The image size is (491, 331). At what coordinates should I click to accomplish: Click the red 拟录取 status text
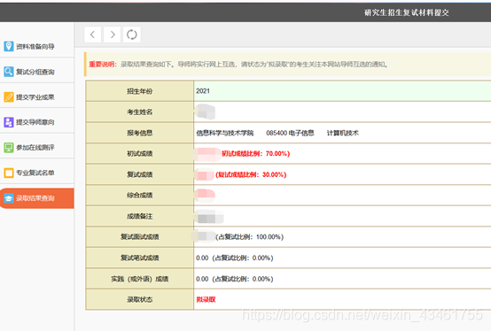click(x=206, y=299)
